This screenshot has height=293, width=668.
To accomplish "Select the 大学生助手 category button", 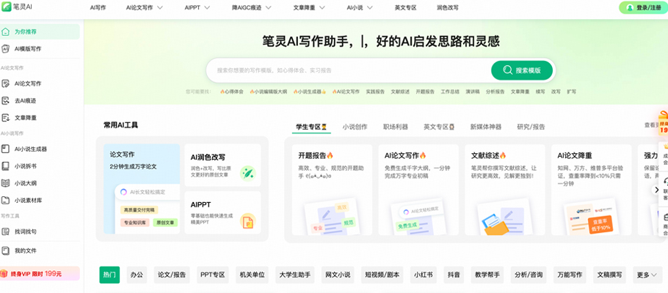I will tap(295, 275).
